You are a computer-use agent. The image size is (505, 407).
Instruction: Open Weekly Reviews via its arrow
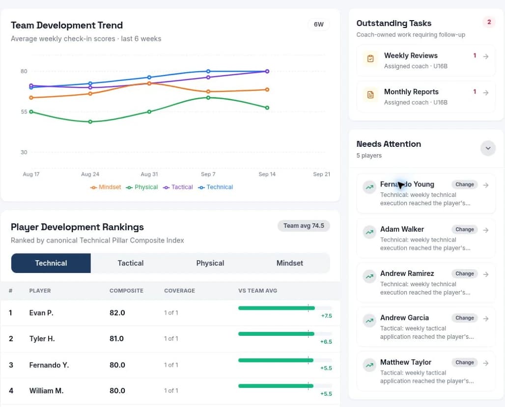[x=486, y=56]
